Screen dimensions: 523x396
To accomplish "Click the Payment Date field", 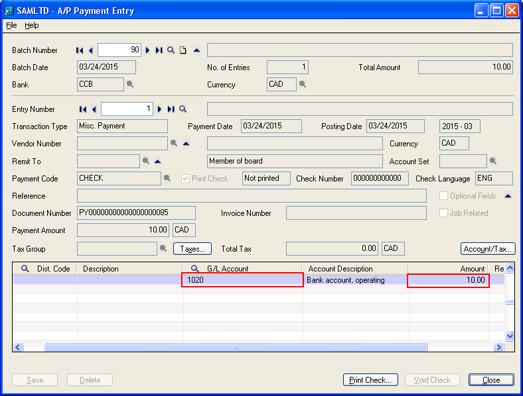I will (271, 126).
